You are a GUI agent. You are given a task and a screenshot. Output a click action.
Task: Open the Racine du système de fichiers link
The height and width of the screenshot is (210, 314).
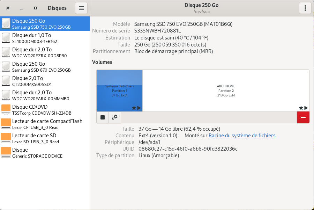coord(242,136)
